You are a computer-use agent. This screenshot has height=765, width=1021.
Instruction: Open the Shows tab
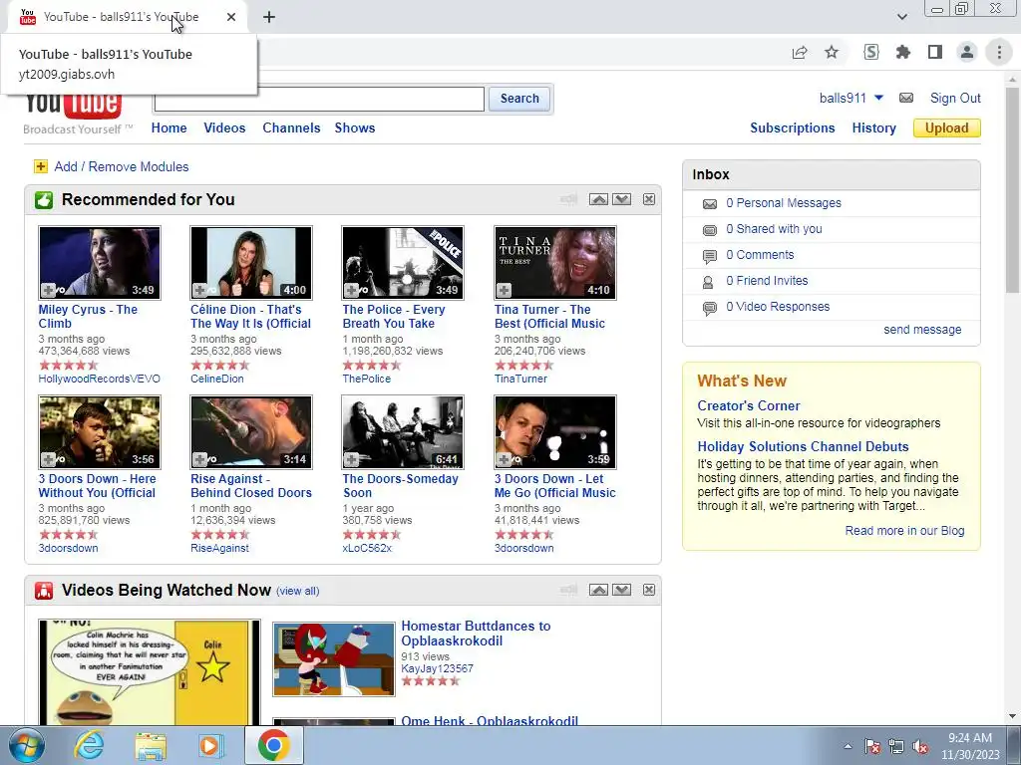[x=355, y=128]
